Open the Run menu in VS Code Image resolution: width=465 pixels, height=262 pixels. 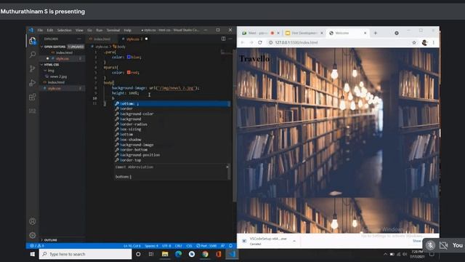coord(99,31)
